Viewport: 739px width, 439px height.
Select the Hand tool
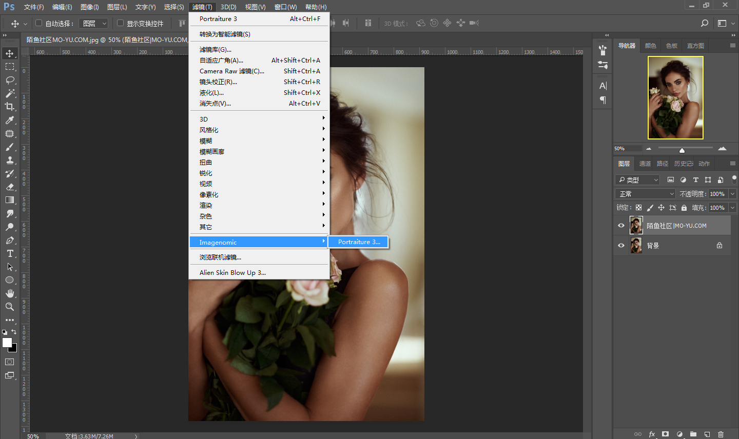pos(10,293)
